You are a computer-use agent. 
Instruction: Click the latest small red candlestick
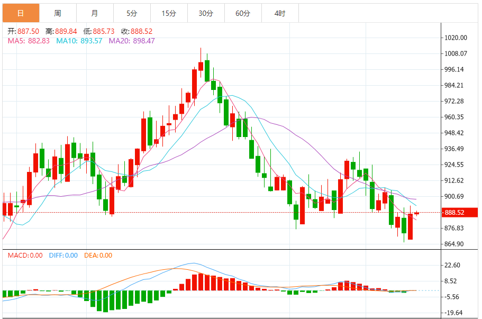click(x=416, y=213)
